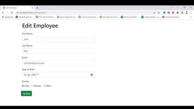Viewport: 194px width, 109px height.
Task: Open a new tab with plus button
Action: click(x=37, y=8)
